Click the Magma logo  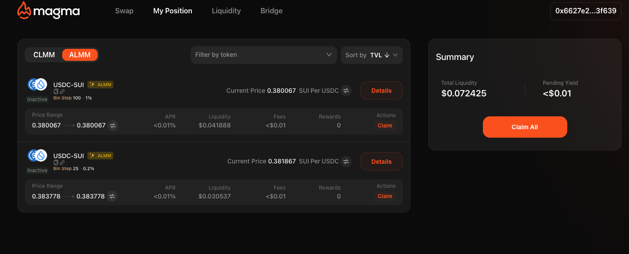48,11
